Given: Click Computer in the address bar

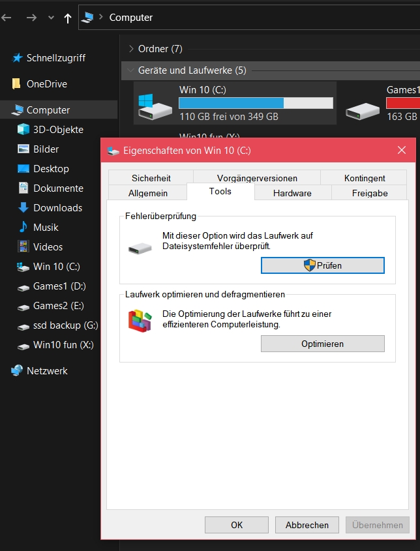Looking at the screenshot, I should pos(130,17).
